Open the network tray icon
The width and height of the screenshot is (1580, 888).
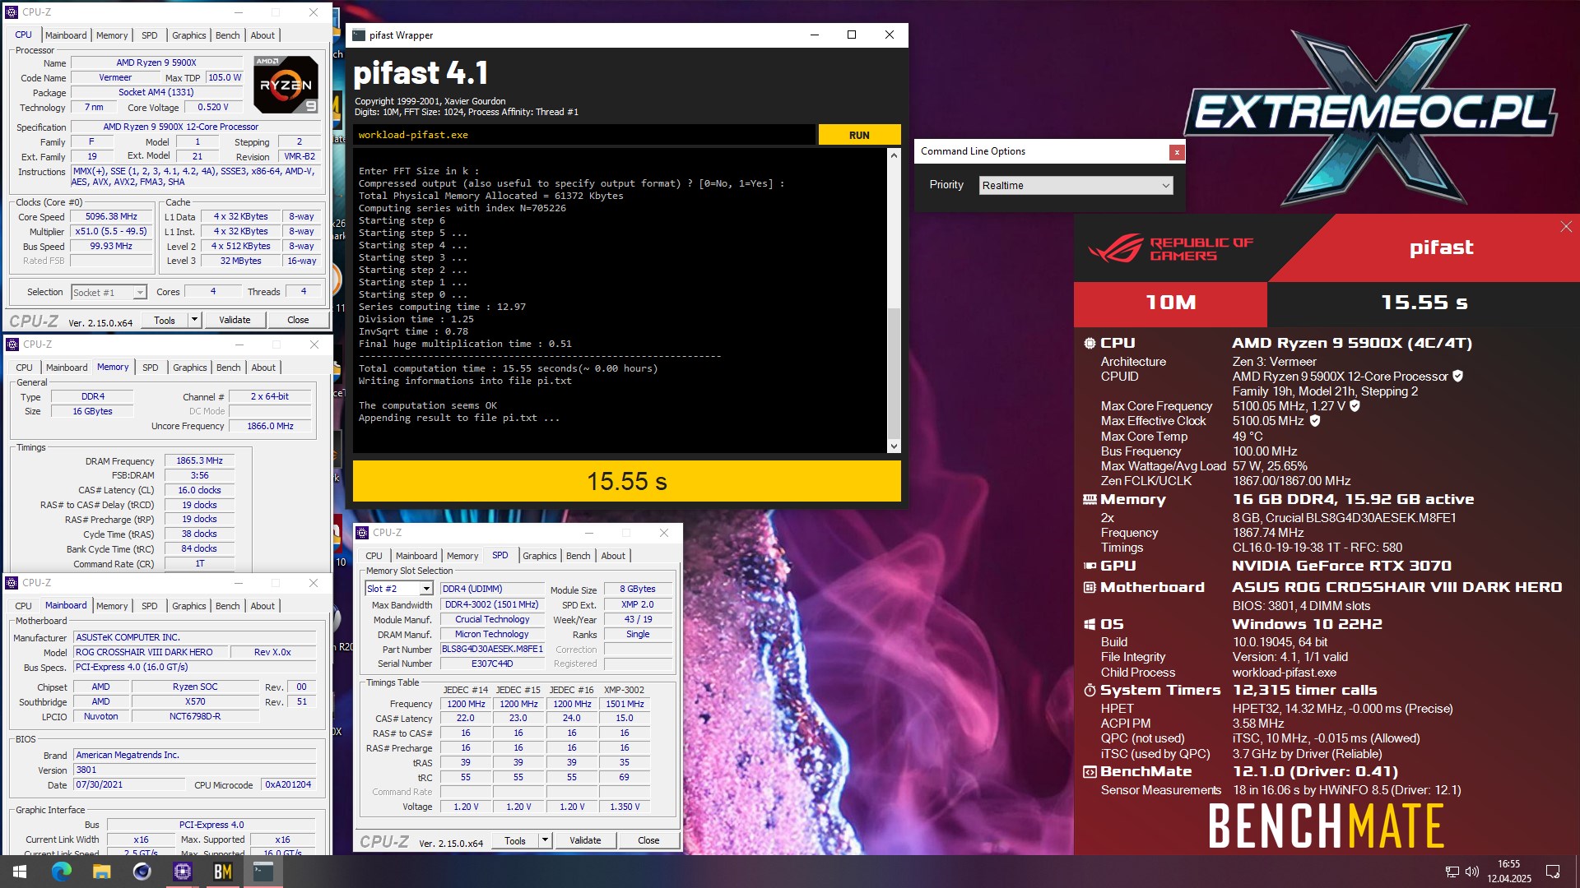pos(1452,872)
